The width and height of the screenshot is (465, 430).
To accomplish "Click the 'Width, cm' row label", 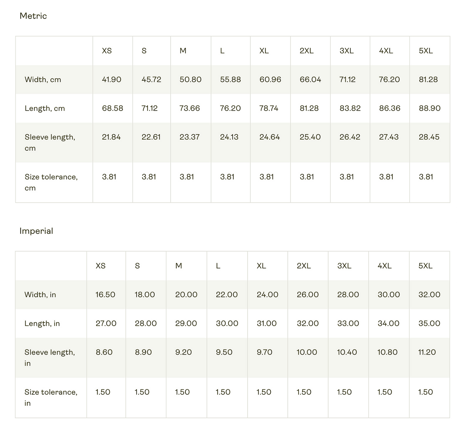I will click(43, 80).
